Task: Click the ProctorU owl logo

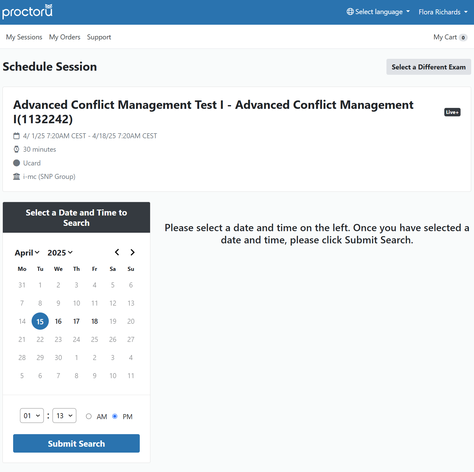Action: tap(28, 12)
